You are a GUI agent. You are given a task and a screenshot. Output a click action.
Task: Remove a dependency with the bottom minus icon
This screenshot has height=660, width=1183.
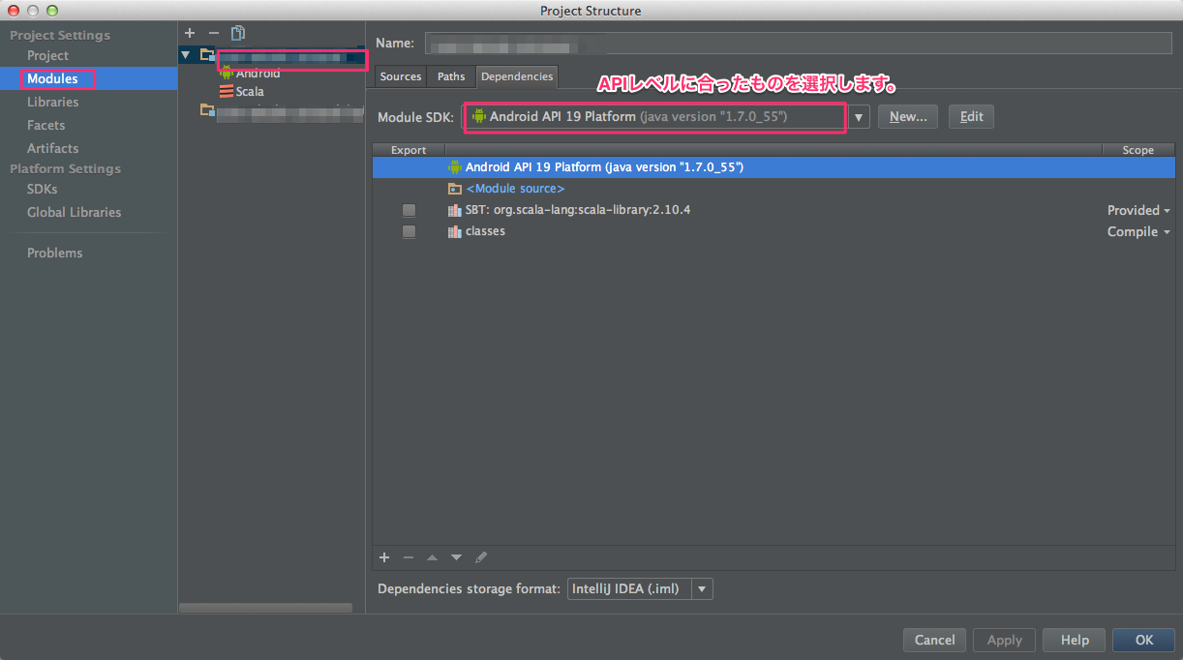coord(409,557)
